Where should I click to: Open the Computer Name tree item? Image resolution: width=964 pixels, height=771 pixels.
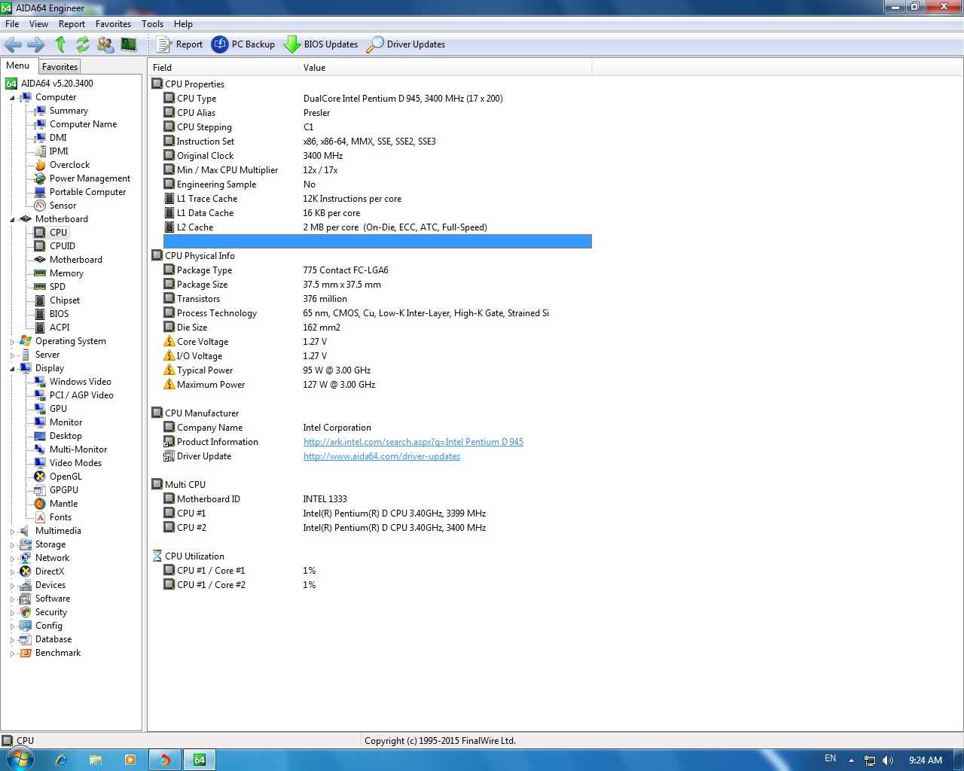pyautogui.click(x=83, y=124)
